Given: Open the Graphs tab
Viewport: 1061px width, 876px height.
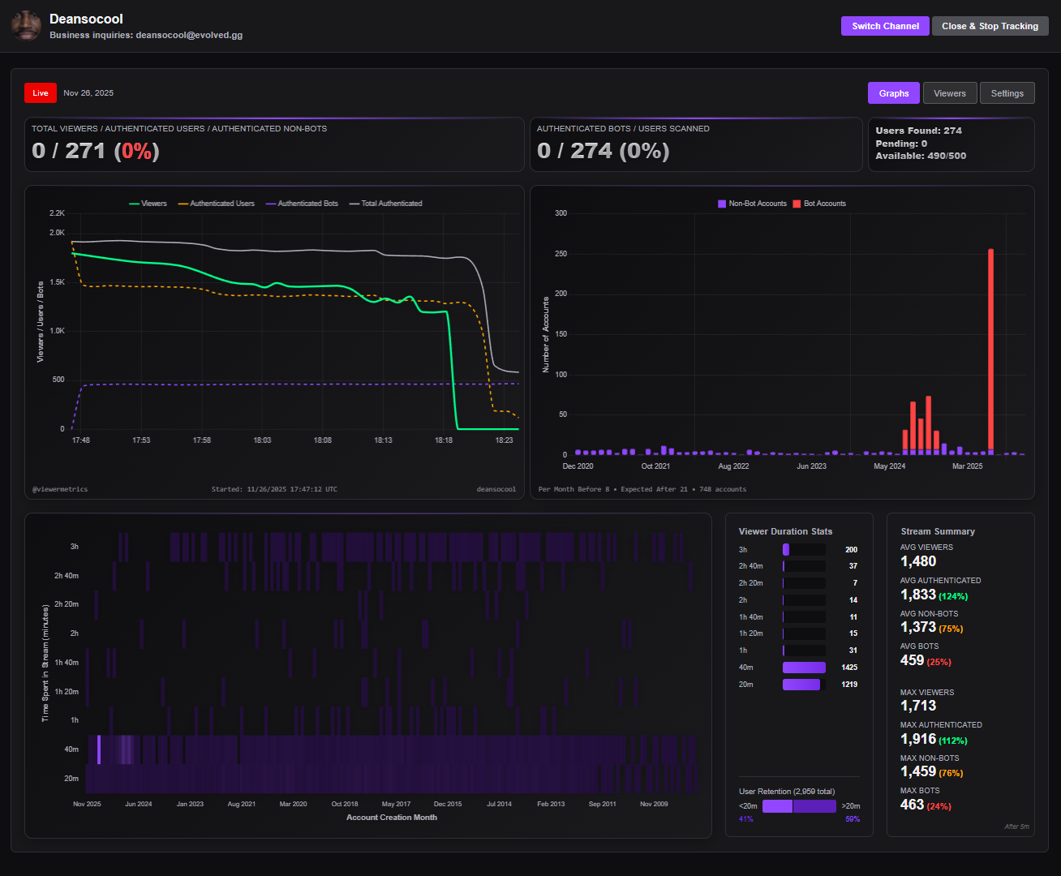Looking at the screenshot, I should tap(894, 93).
